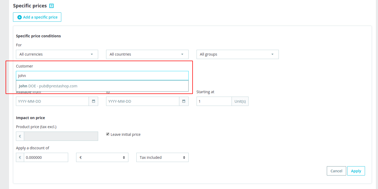Open the calendar picker for the 'to' date
The image size is (378, 189).
[x=184, y=101]
